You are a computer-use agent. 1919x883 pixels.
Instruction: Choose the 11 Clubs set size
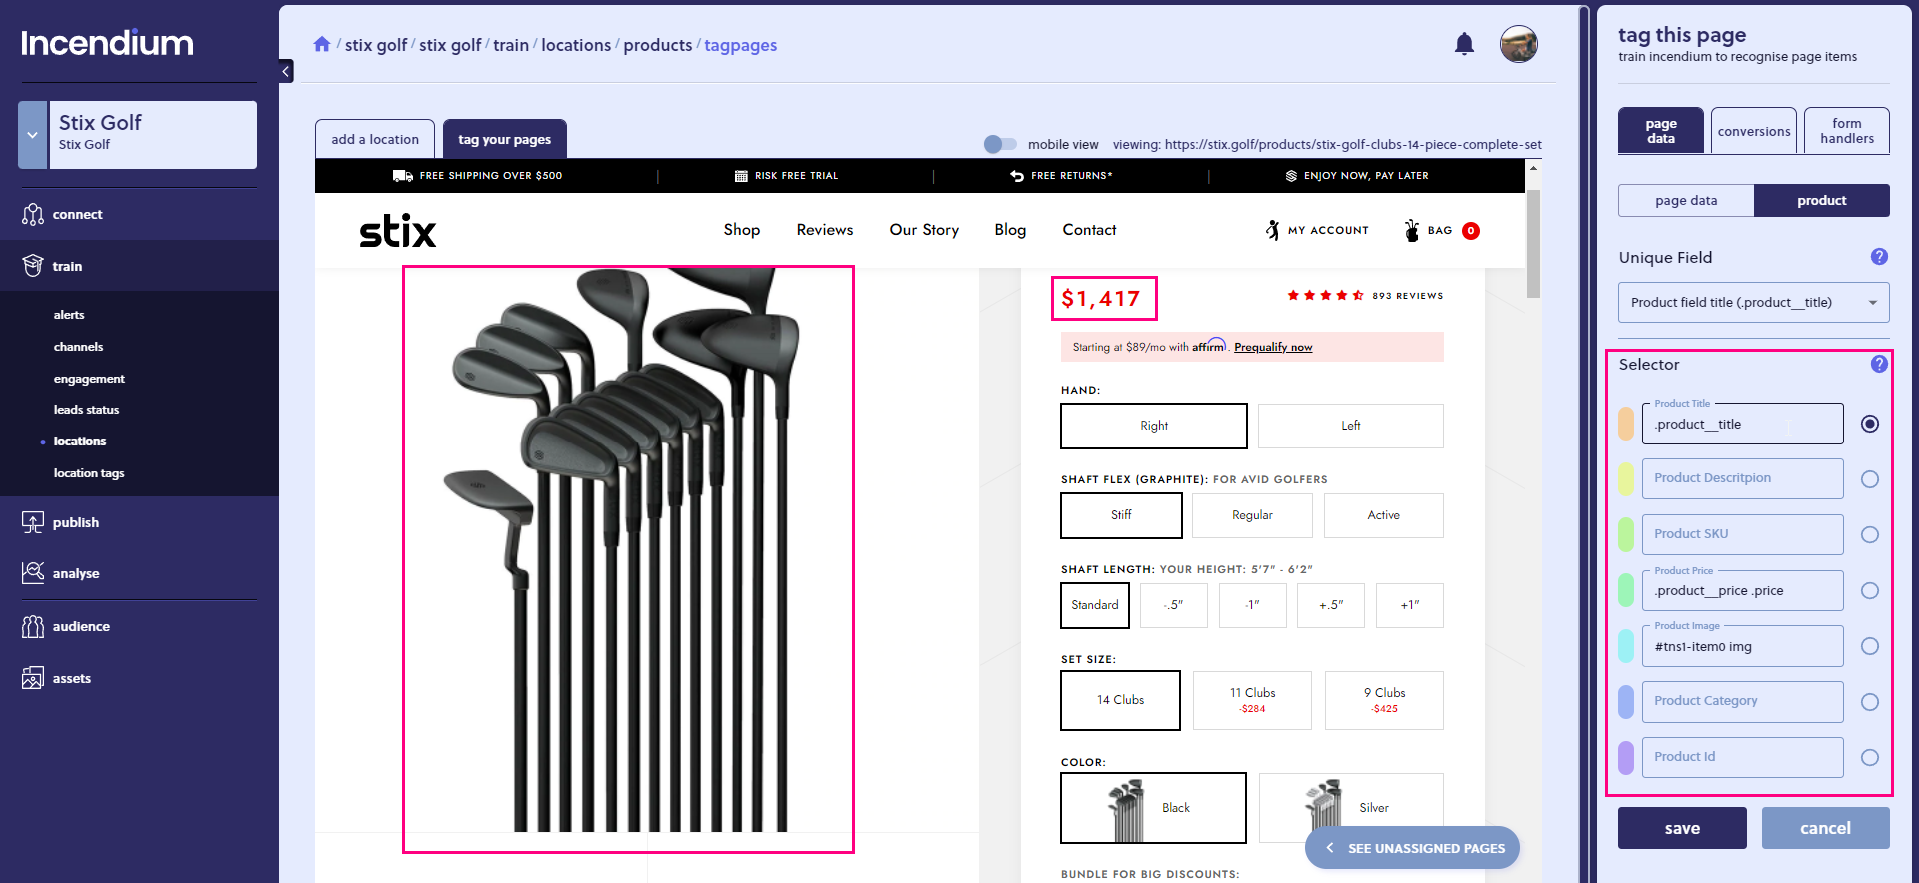coord(1252,700)
